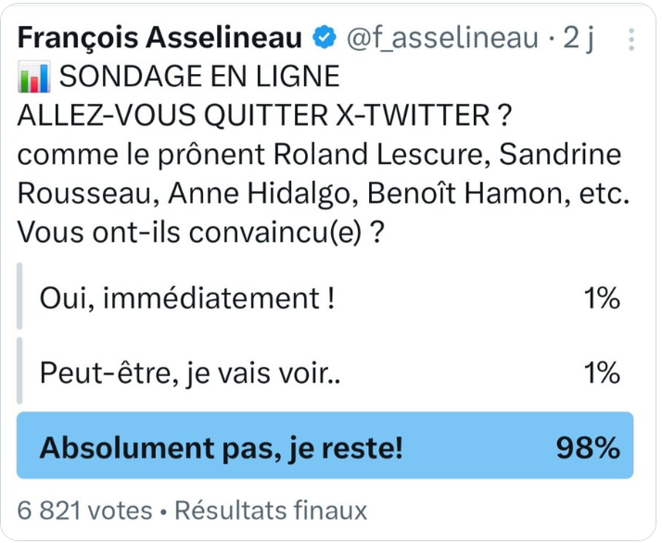Screen dimensions: 662x543
Task: Click the grey result bar beside Peut-être
Action: 19,371
